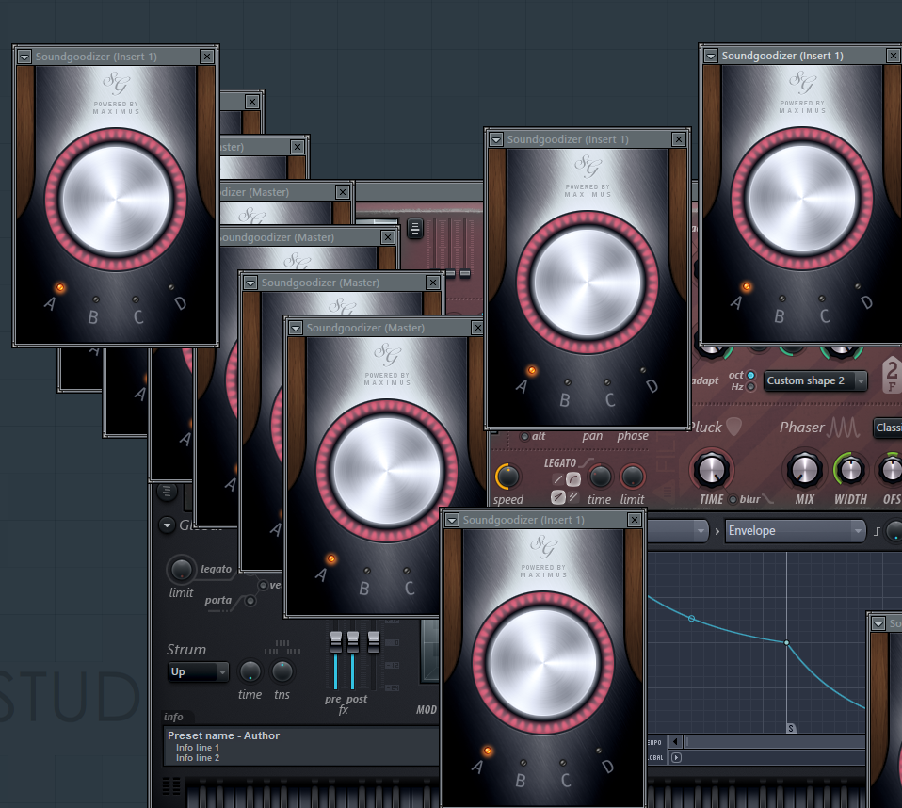Click the post fx fader
902x808 pixels.
(353, 641)
